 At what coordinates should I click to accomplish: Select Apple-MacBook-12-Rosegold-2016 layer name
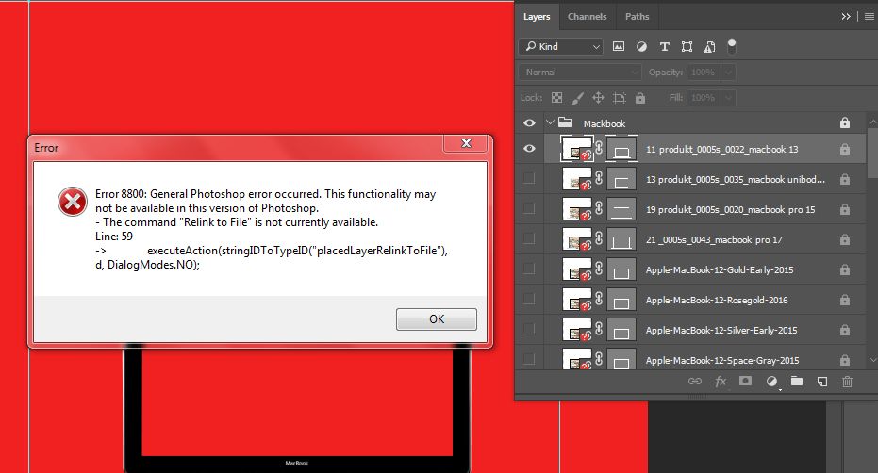(x=717, y=300)
